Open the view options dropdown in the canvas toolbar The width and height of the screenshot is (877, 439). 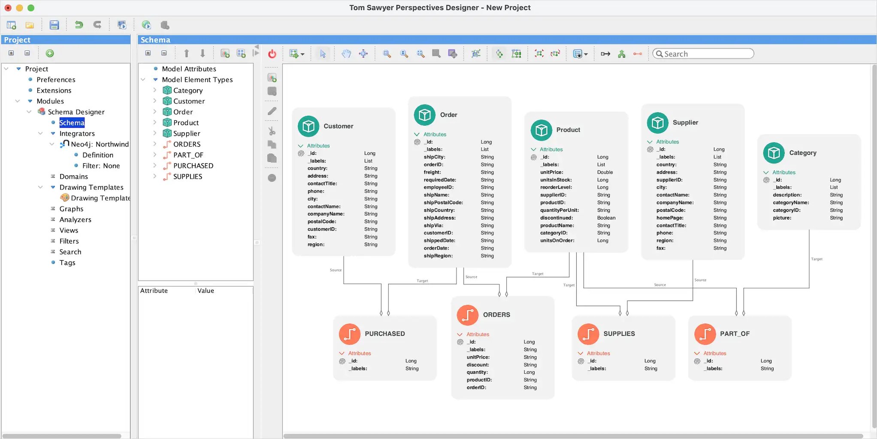581,53
